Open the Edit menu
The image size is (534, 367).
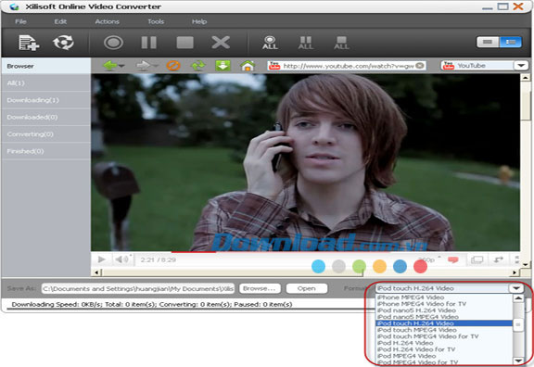coord(60,21)
